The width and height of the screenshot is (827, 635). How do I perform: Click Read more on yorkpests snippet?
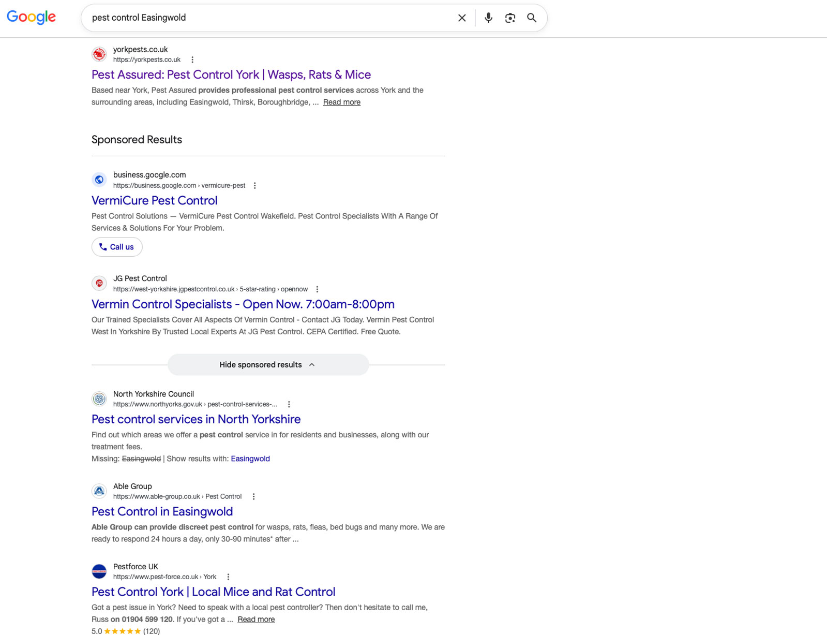342,102
